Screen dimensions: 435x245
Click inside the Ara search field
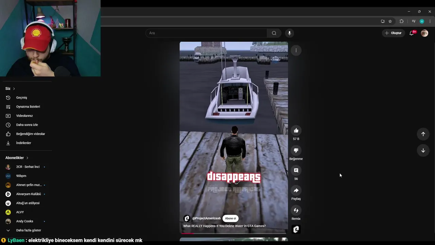[206, 33]
